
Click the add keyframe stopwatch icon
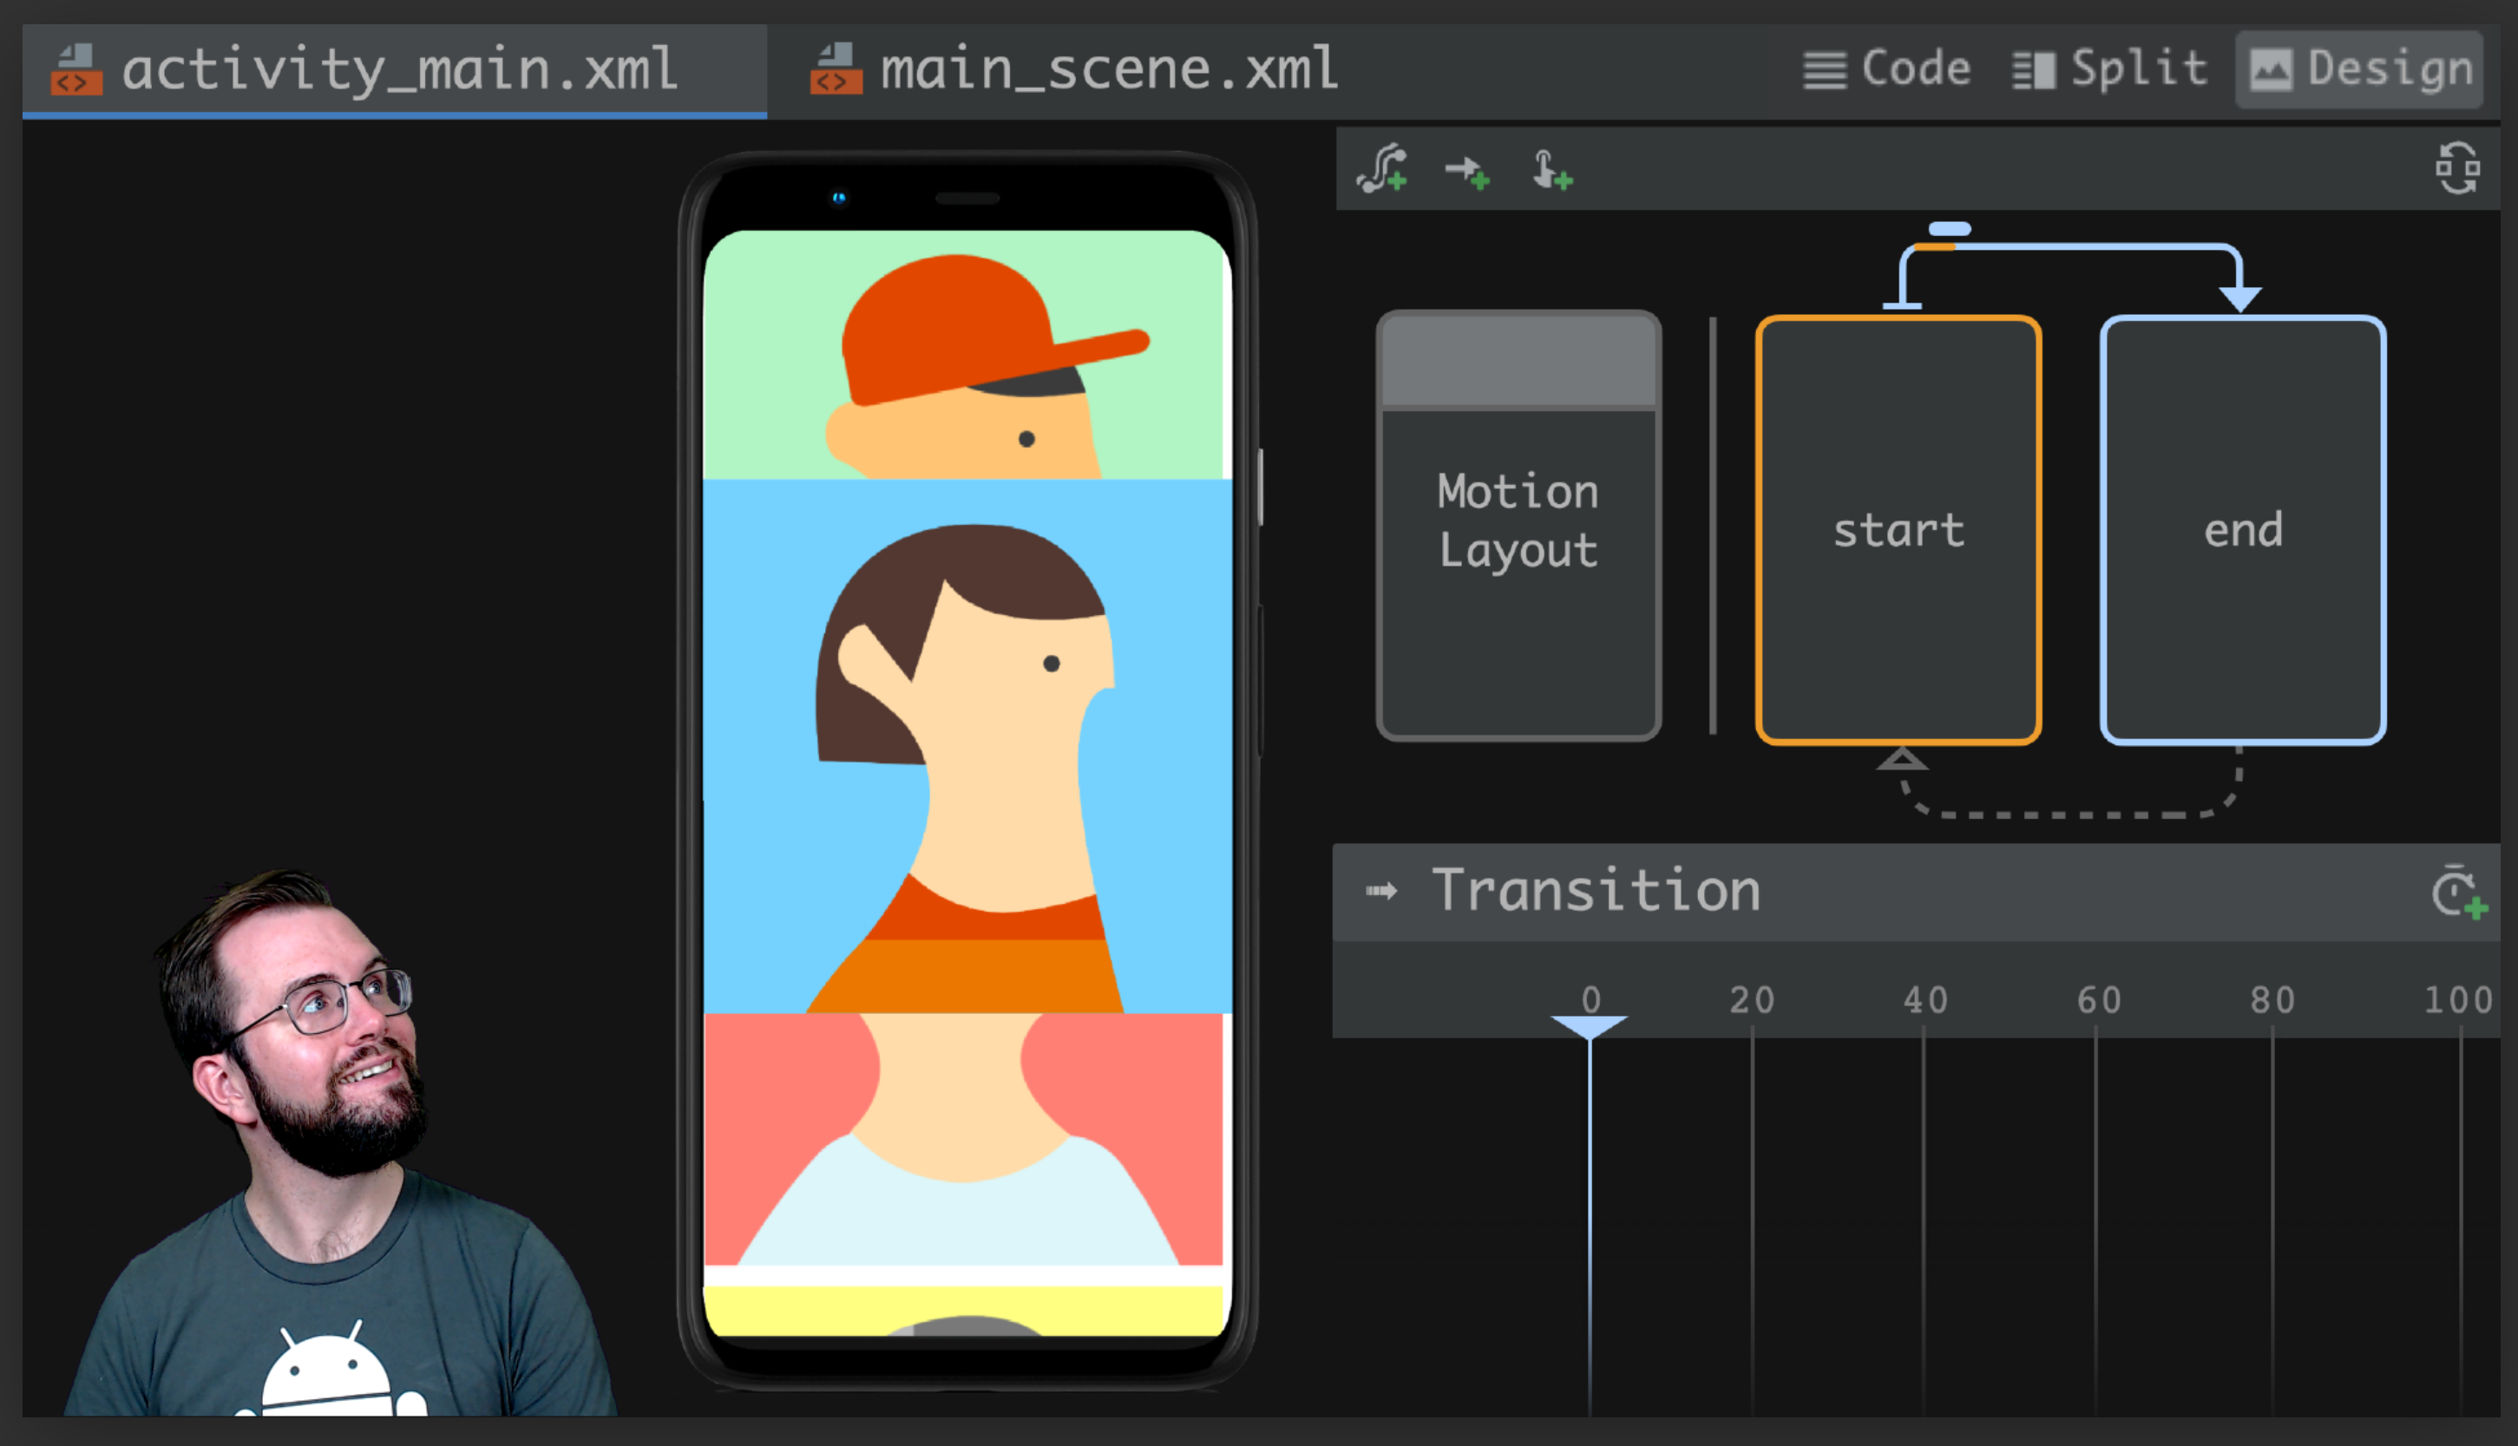tap(2457, 892)
